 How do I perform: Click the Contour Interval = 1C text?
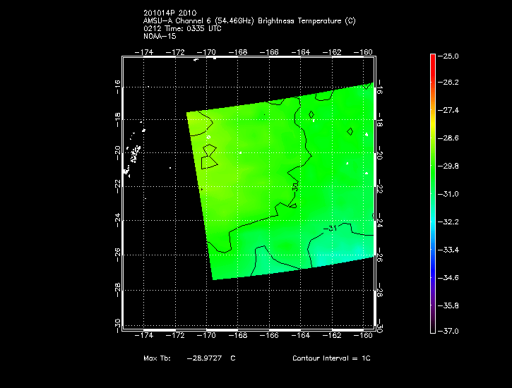(x=331, y=358)
